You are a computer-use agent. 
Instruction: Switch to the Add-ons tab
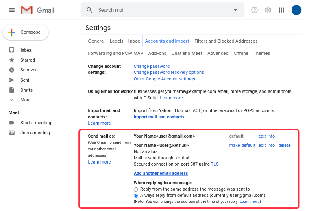click(157, 53)
